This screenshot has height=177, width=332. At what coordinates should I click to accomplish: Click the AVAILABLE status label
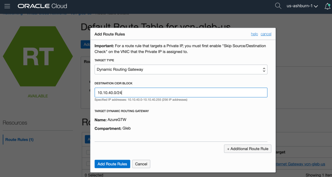coord(38,96)
